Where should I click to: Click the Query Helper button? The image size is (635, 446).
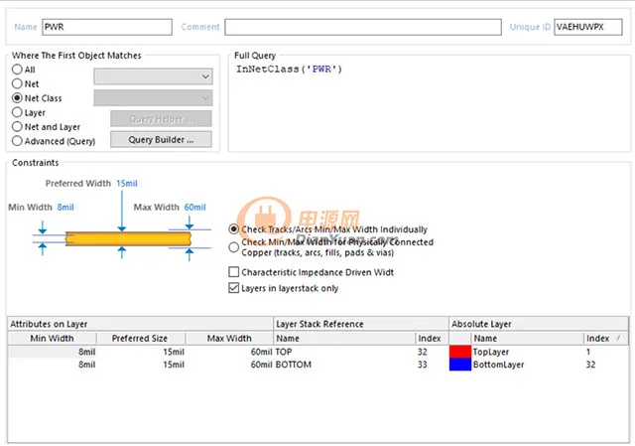[169, 119]
